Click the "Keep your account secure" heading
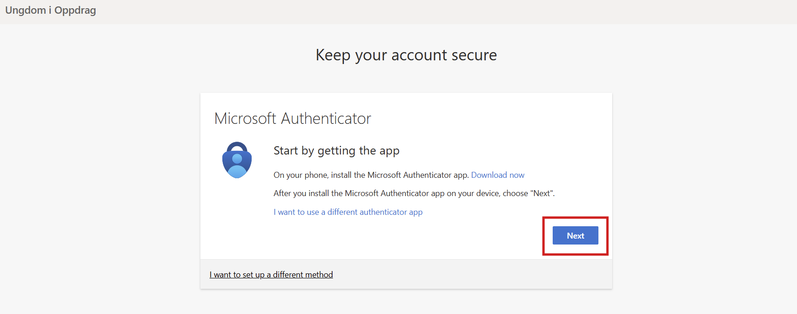797x314 pixels. point(406,55)
